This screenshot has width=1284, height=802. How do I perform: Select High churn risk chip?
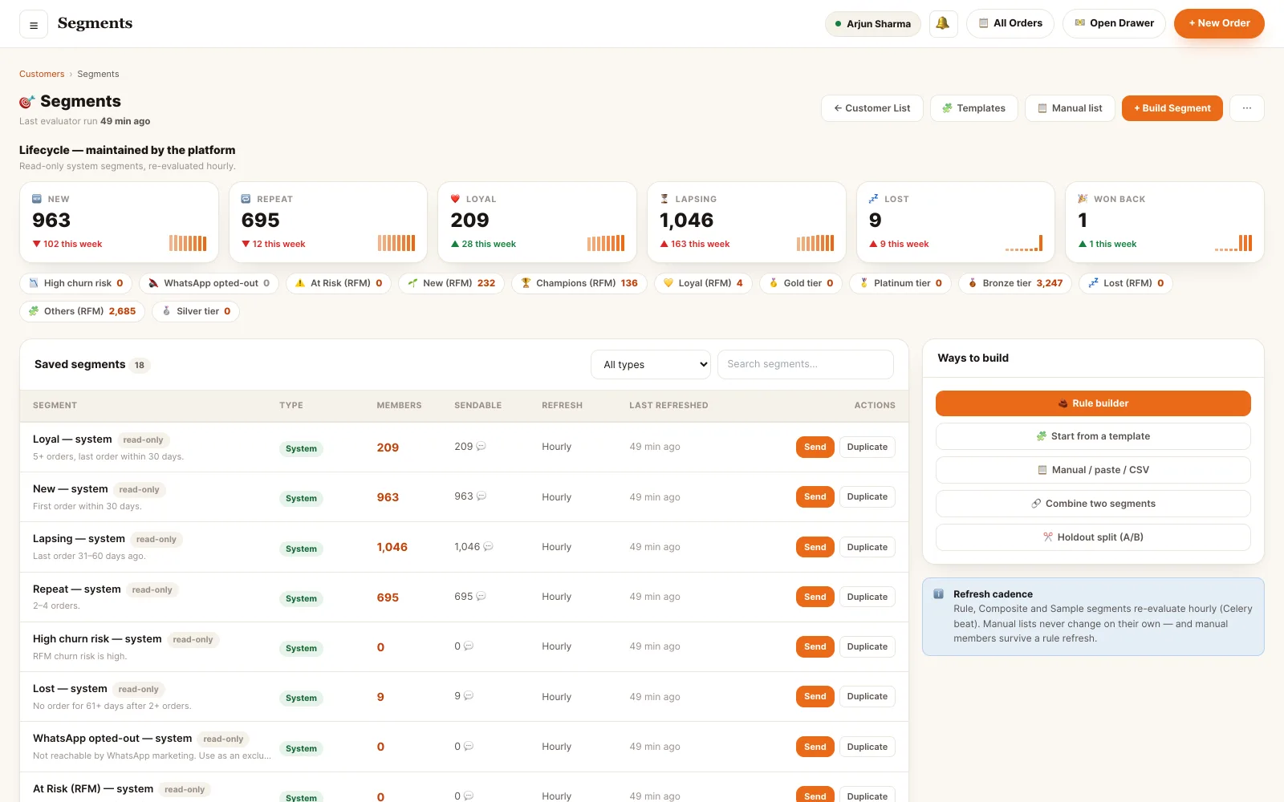pyautogui.click(x=75, y=283)
